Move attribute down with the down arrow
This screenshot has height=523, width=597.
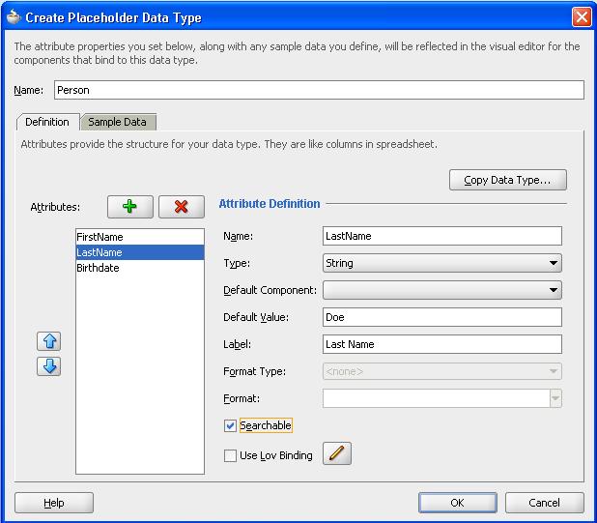coord(49,366)
